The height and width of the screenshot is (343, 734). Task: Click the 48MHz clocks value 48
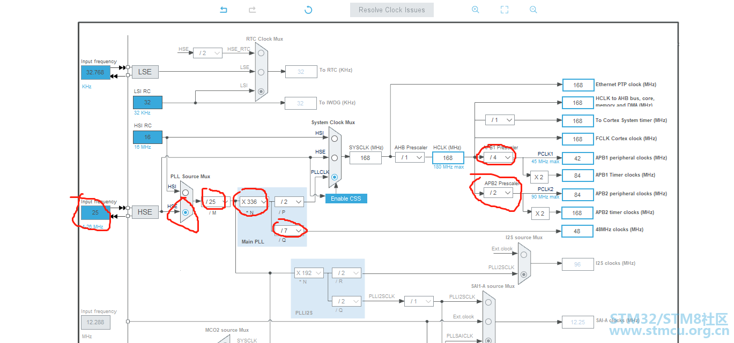pos(577,231)
